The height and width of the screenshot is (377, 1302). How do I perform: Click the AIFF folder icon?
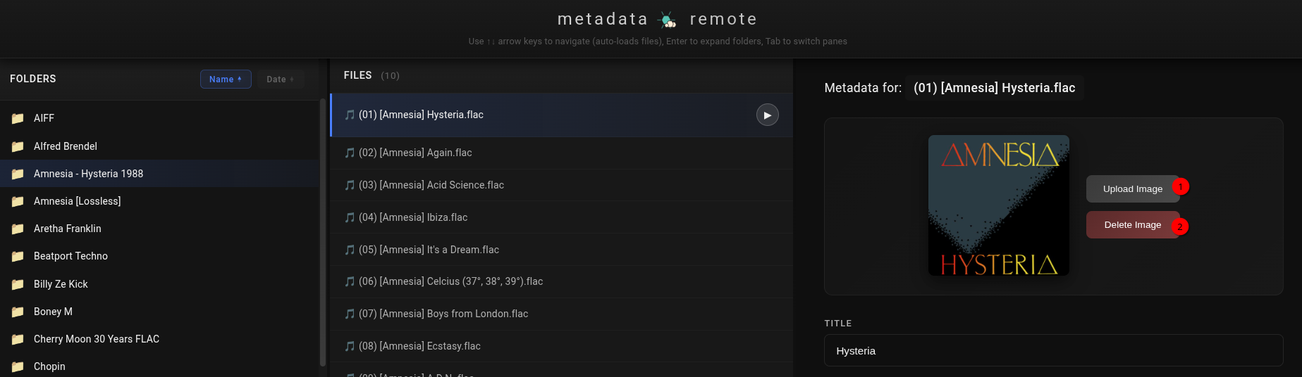tap(18, 118)
